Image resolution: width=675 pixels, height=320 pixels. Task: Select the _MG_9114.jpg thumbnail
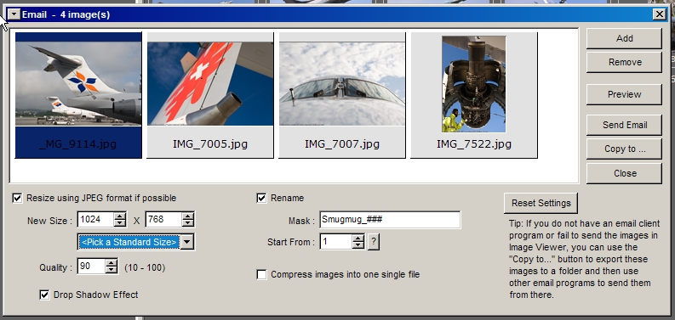click(x=78, y=95)
